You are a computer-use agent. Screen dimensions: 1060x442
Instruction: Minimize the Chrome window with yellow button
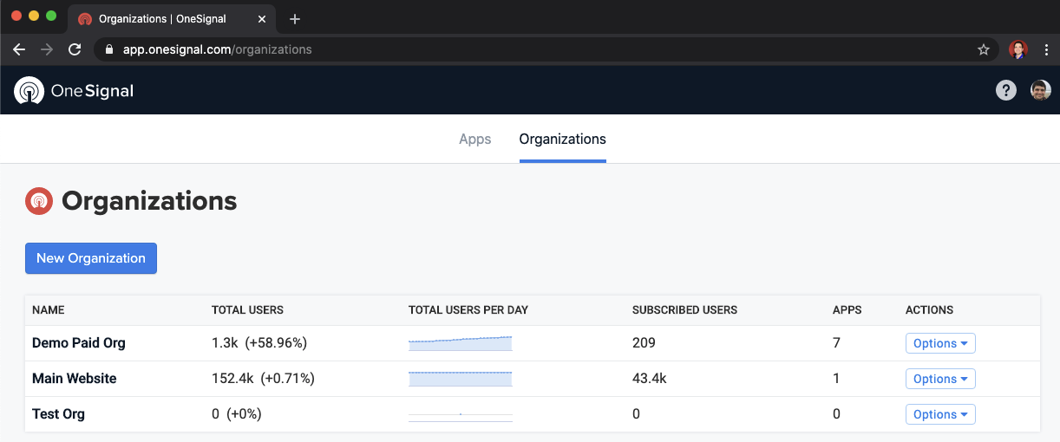[x=34, y=16]
